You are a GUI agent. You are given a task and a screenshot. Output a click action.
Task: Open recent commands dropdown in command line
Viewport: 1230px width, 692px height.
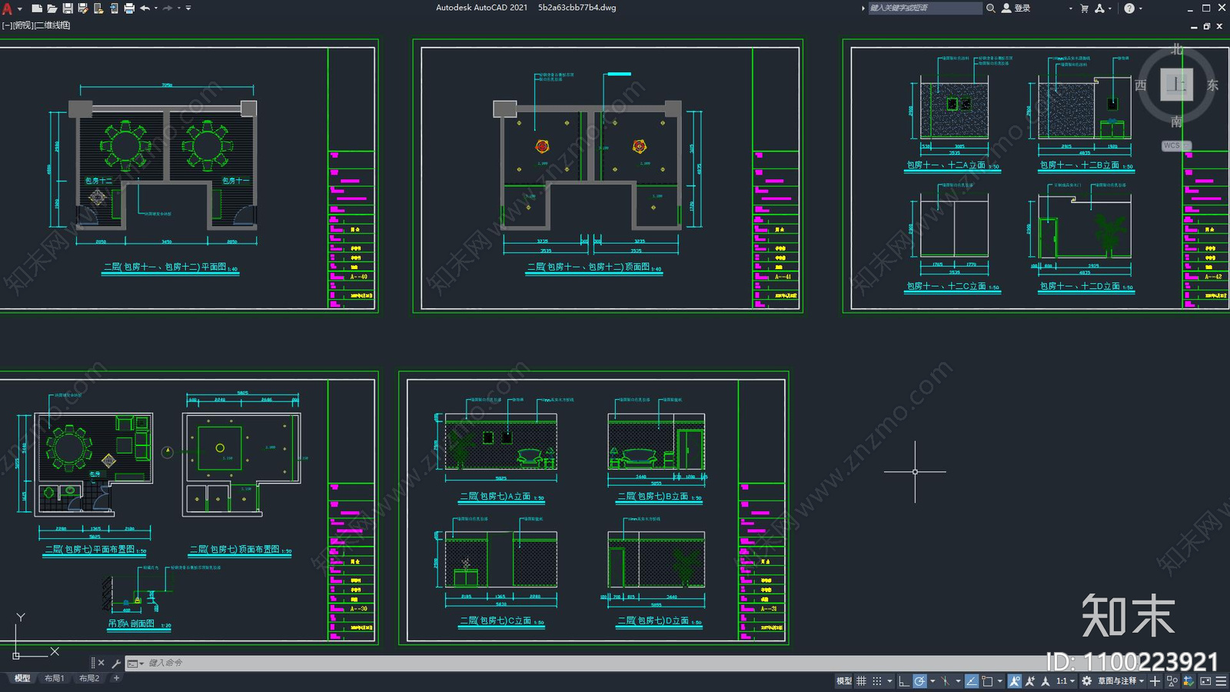(x=135, y=663)
